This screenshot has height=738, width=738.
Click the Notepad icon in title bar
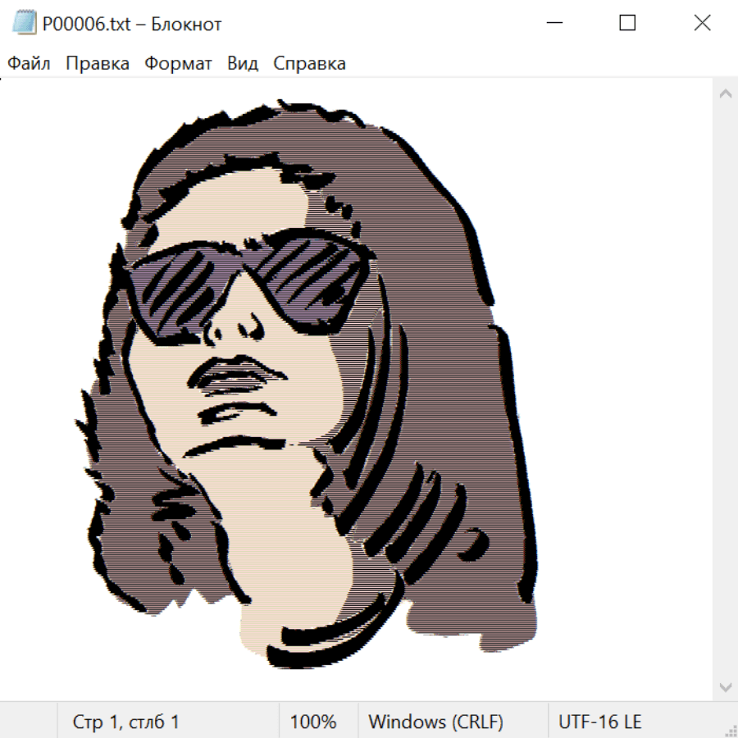(24, 24)
